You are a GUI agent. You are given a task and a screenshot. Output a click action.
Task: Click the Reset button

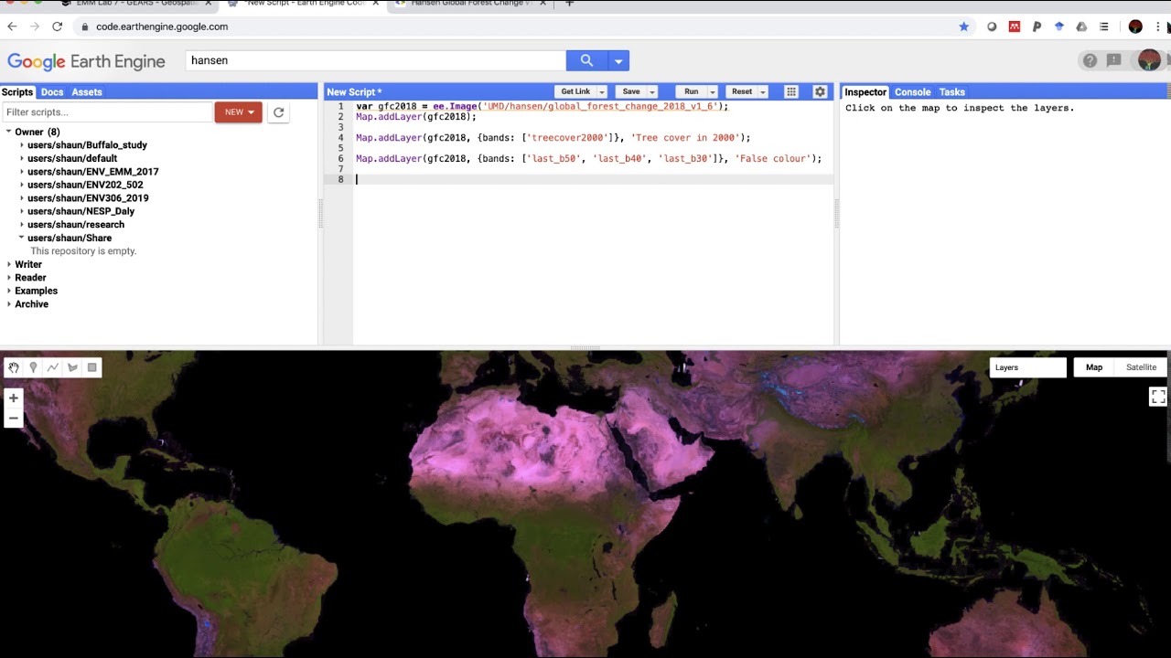[742, 91]
